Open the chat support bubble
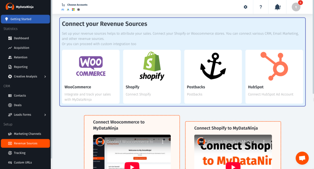The width and height of the screenshot is (314, 169). point(302,158)
